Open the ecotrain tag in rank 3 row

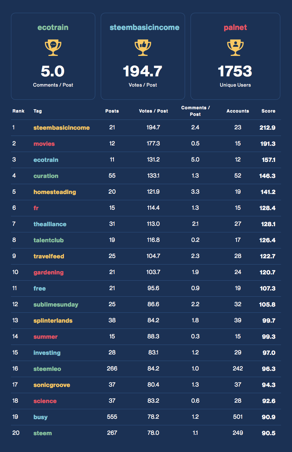(x=46, y=160)
